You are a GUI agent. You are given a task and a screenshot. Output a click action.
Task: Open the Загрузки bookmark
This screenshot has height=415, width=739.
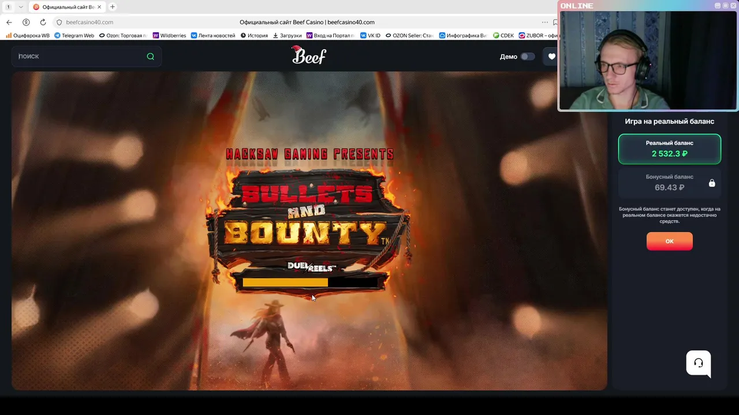287,35
